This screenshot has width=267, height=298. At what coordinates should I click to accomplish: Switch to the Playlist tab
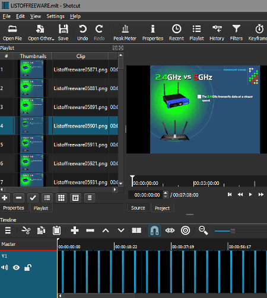click(41, 208)
